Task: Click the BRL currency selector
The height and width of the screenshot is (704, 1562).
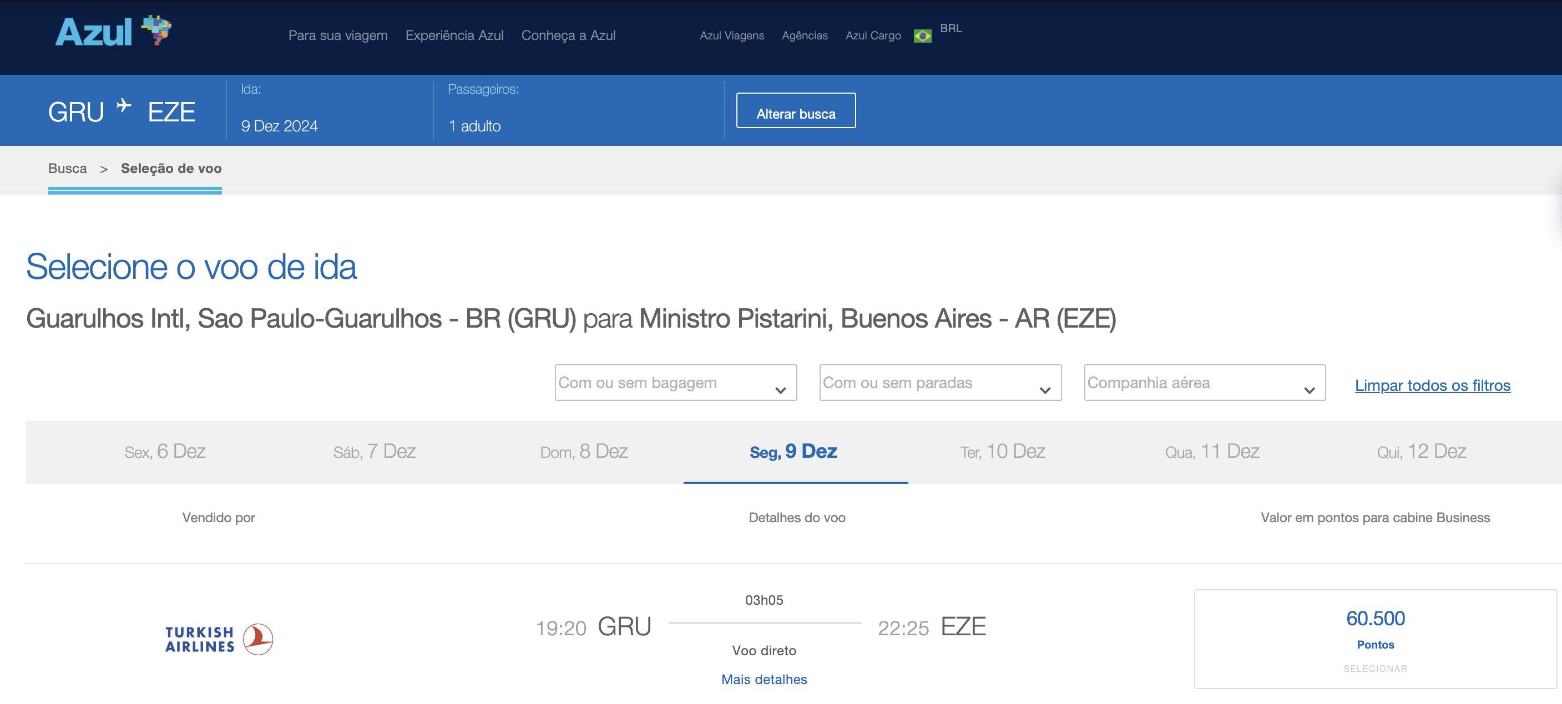Action: click(x=950, y=28)
